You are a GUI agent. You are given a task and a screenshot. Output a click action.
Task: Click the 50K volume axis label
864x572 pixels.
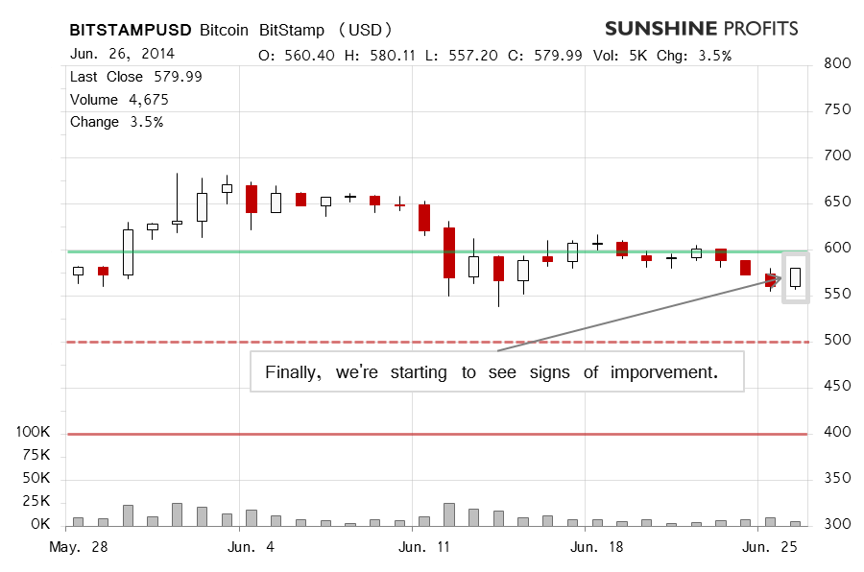coord(36,478)
